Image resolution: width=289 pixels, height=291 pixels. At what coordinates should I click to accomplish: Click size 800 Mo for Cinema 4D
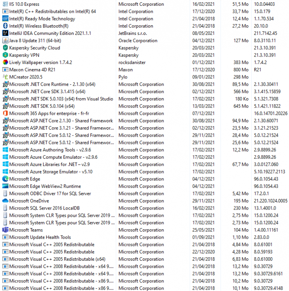click(241, 69)
